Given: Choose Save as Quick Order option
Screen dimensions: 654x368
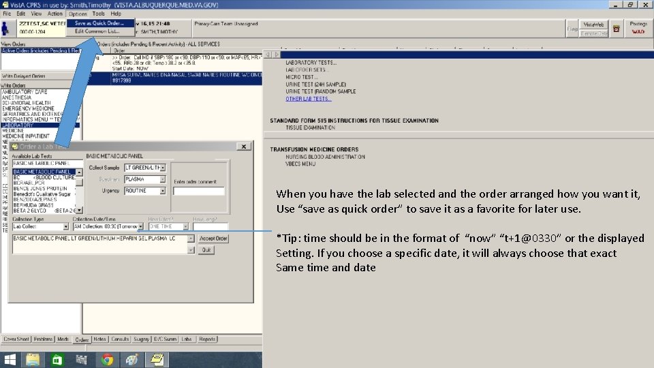Looking at the screenshot, I should tap(99, 23).
